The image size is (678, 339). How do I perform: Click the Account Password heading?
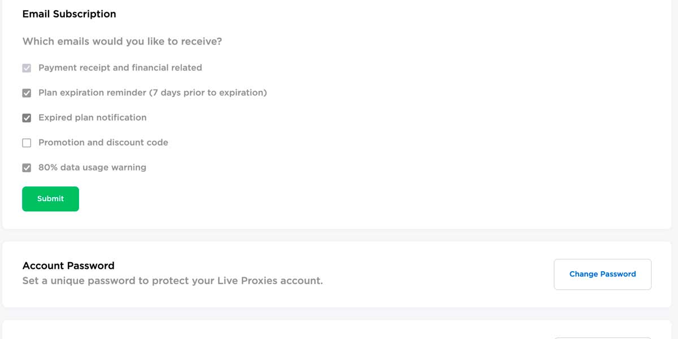pos(68,266)
